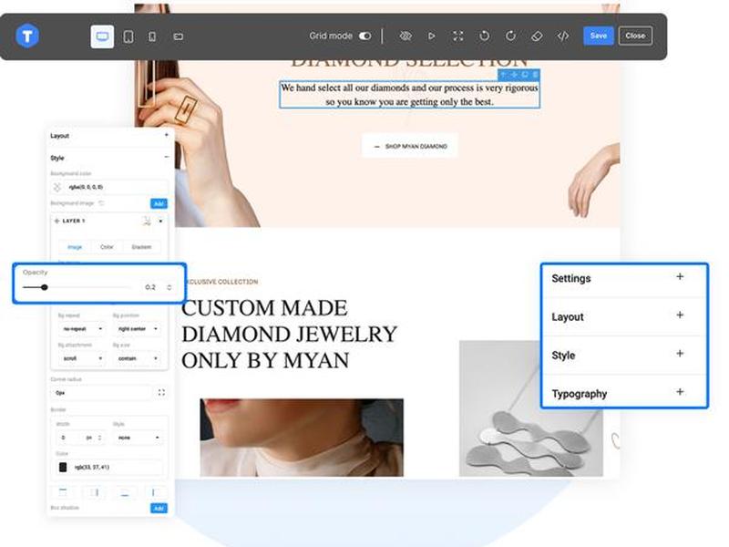Select the bottom border side icon
The height and width of the screenshot is (547, 729).
pyautogui.click(x=125, y=492)
